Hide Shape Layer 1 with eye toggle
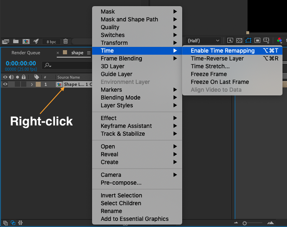Screen dimensions: 287x227 (5, 84)
